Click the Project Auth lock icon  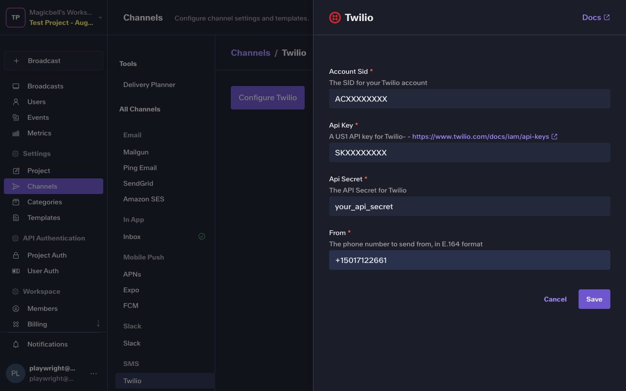coord(16,255)
